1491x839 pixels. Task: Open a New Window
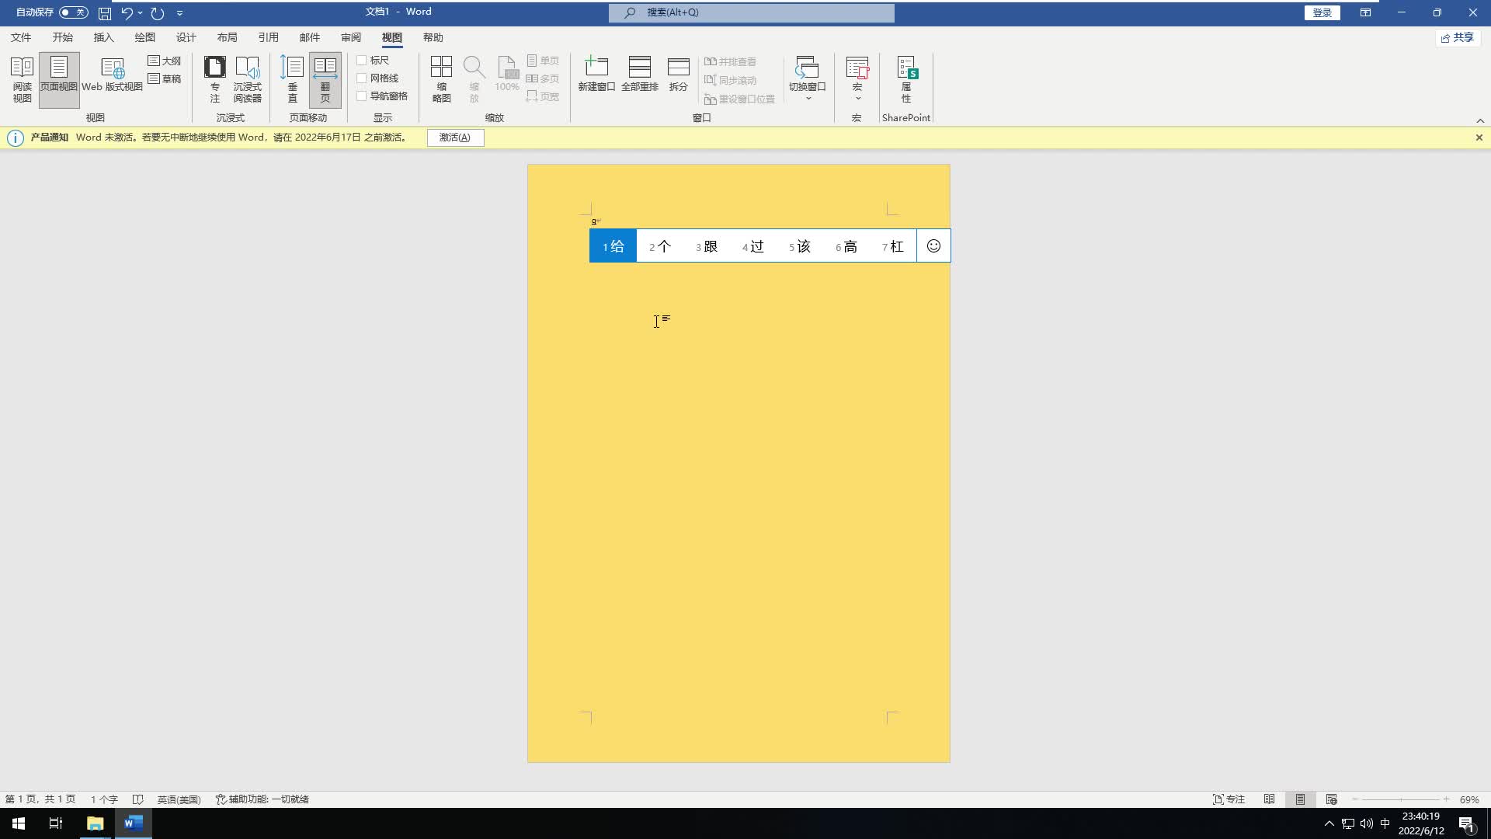click(596, 75)
